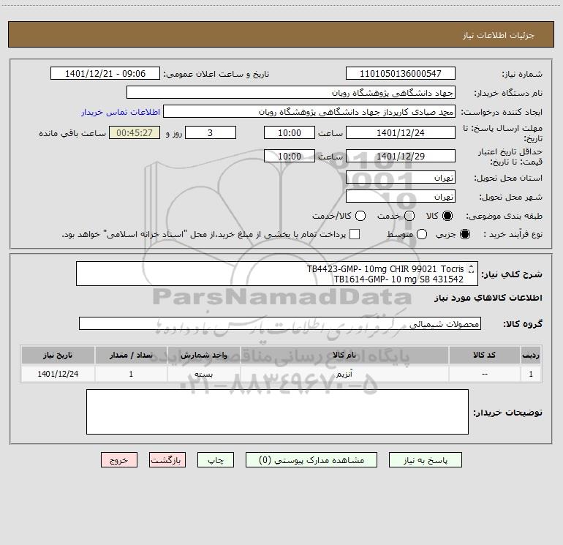The width and height of the screenshot is (563, 545).
Task: Click the remaining days field showing 3
Action: tap(211, 132)
